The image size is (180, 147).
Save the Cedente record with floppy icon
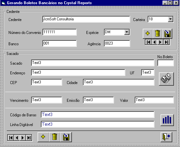pos(167,34)
